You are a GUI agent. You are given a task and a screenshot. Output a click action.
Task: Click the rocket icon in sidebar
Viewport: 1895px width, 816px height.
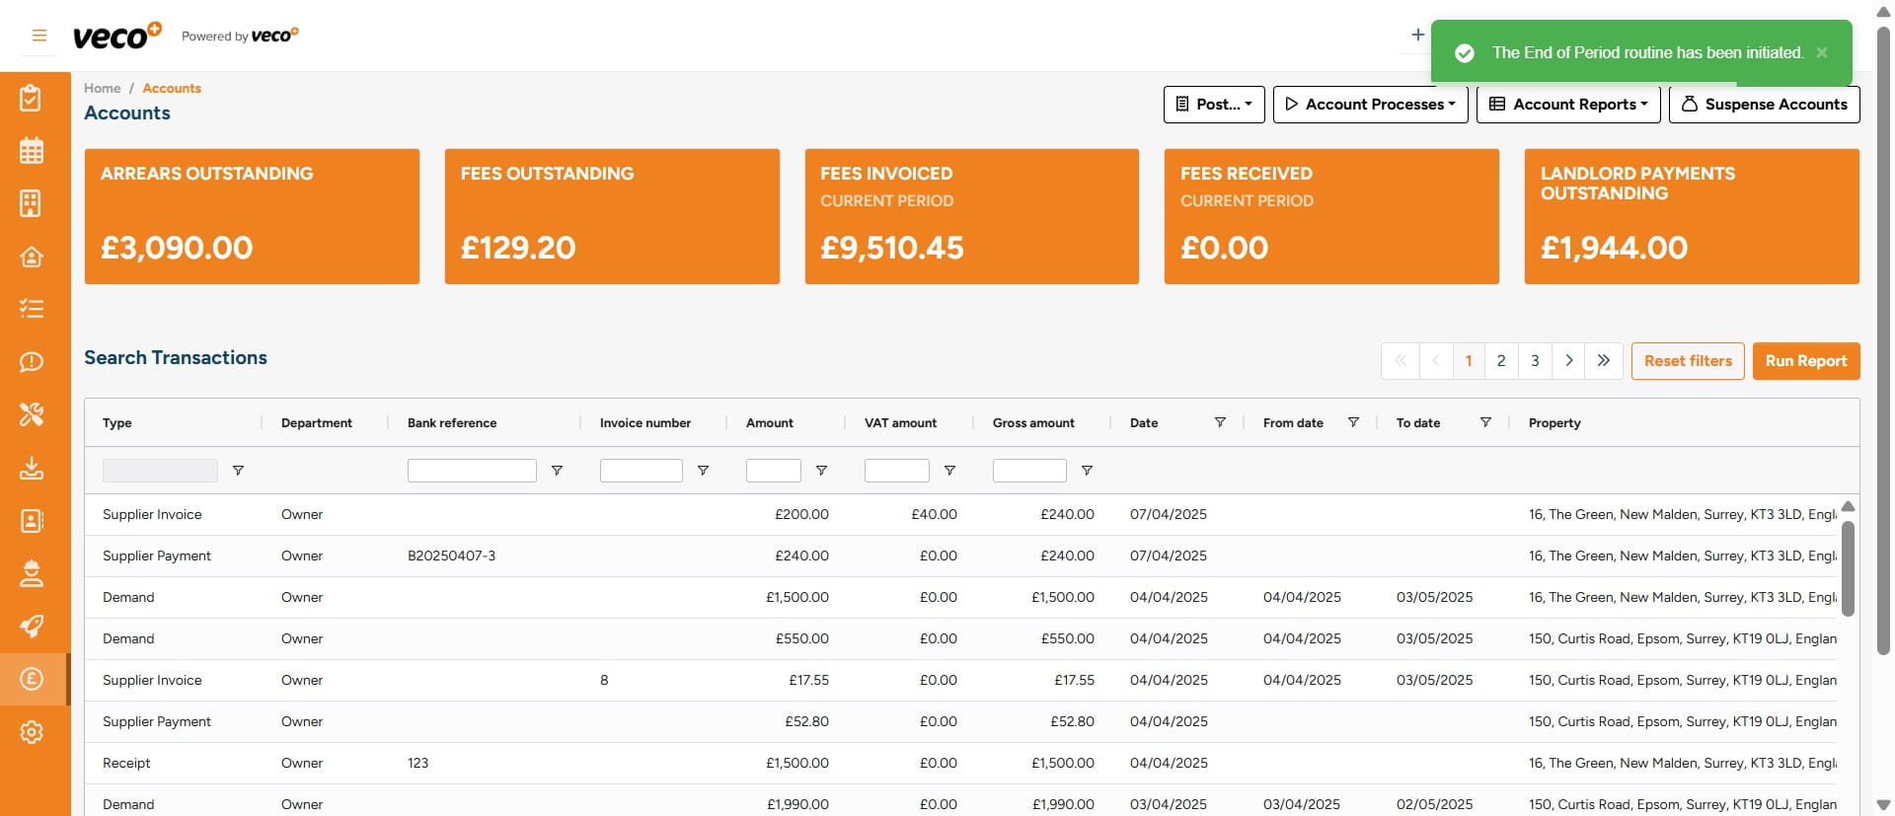click(x=32, y=627)
